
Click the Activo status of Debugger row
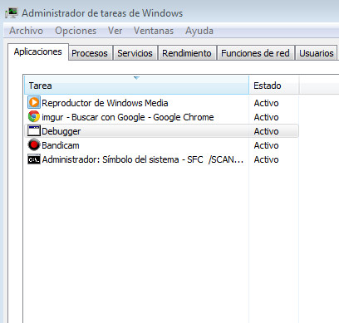coord(266,131)
